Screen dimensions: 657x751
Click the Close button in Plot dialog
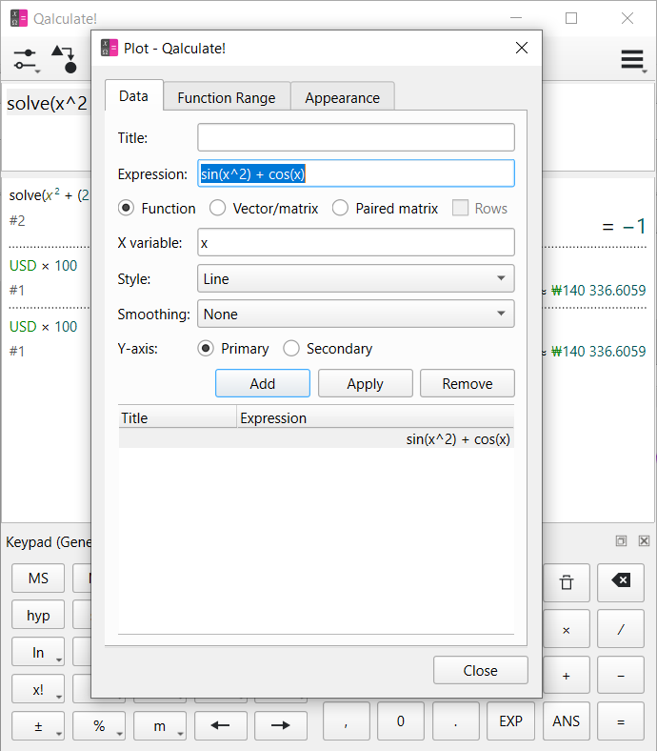[481, 670]
